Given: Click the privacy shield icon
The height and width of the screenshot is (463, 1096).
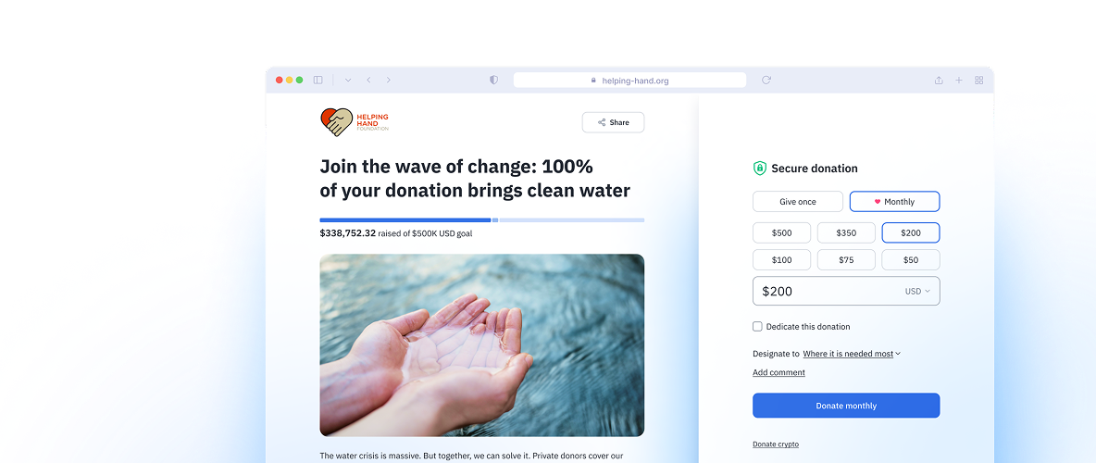Looking at the screenshot, I should (493, 81).
